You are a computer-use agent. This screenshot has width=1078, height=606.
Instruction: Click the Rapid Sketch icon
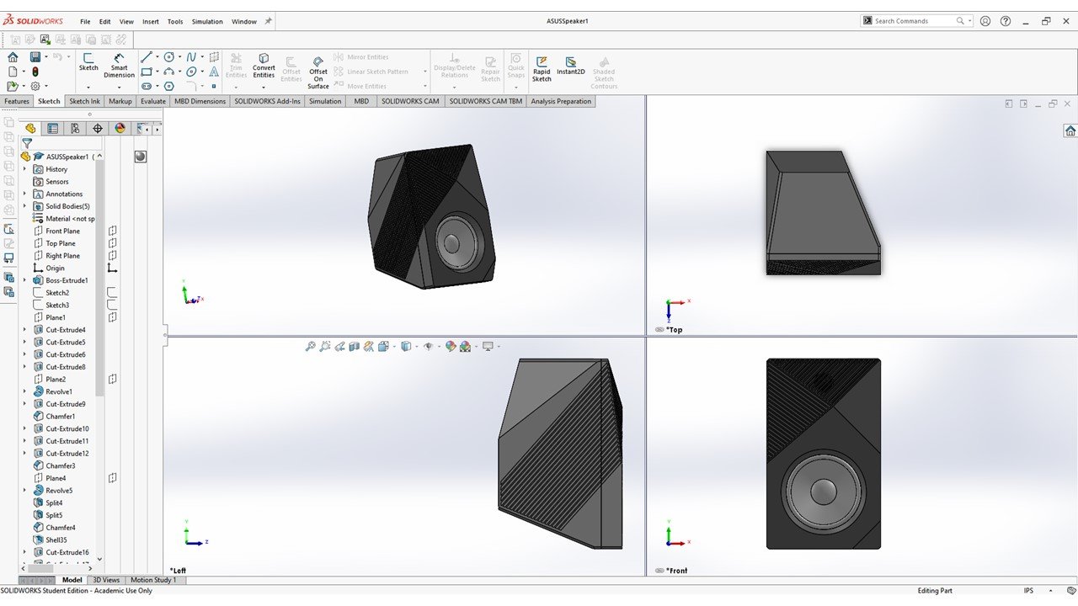tap(542, 68)
